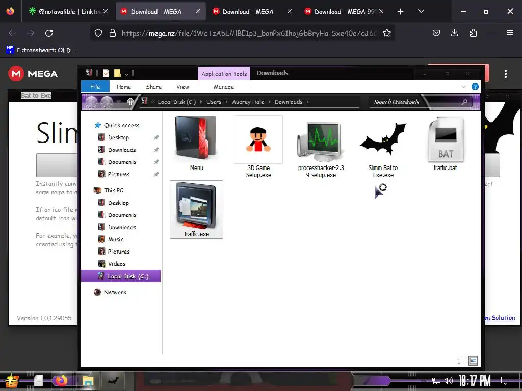This screenshot has width=522, height=391.
Task: Open Downloads under This PC
Action: coord(122,227)
